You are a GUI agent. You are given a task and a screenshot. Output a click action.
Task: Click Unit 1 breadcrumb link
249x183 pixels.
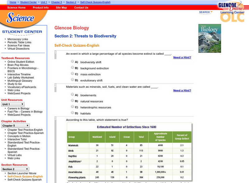(44, 2)
